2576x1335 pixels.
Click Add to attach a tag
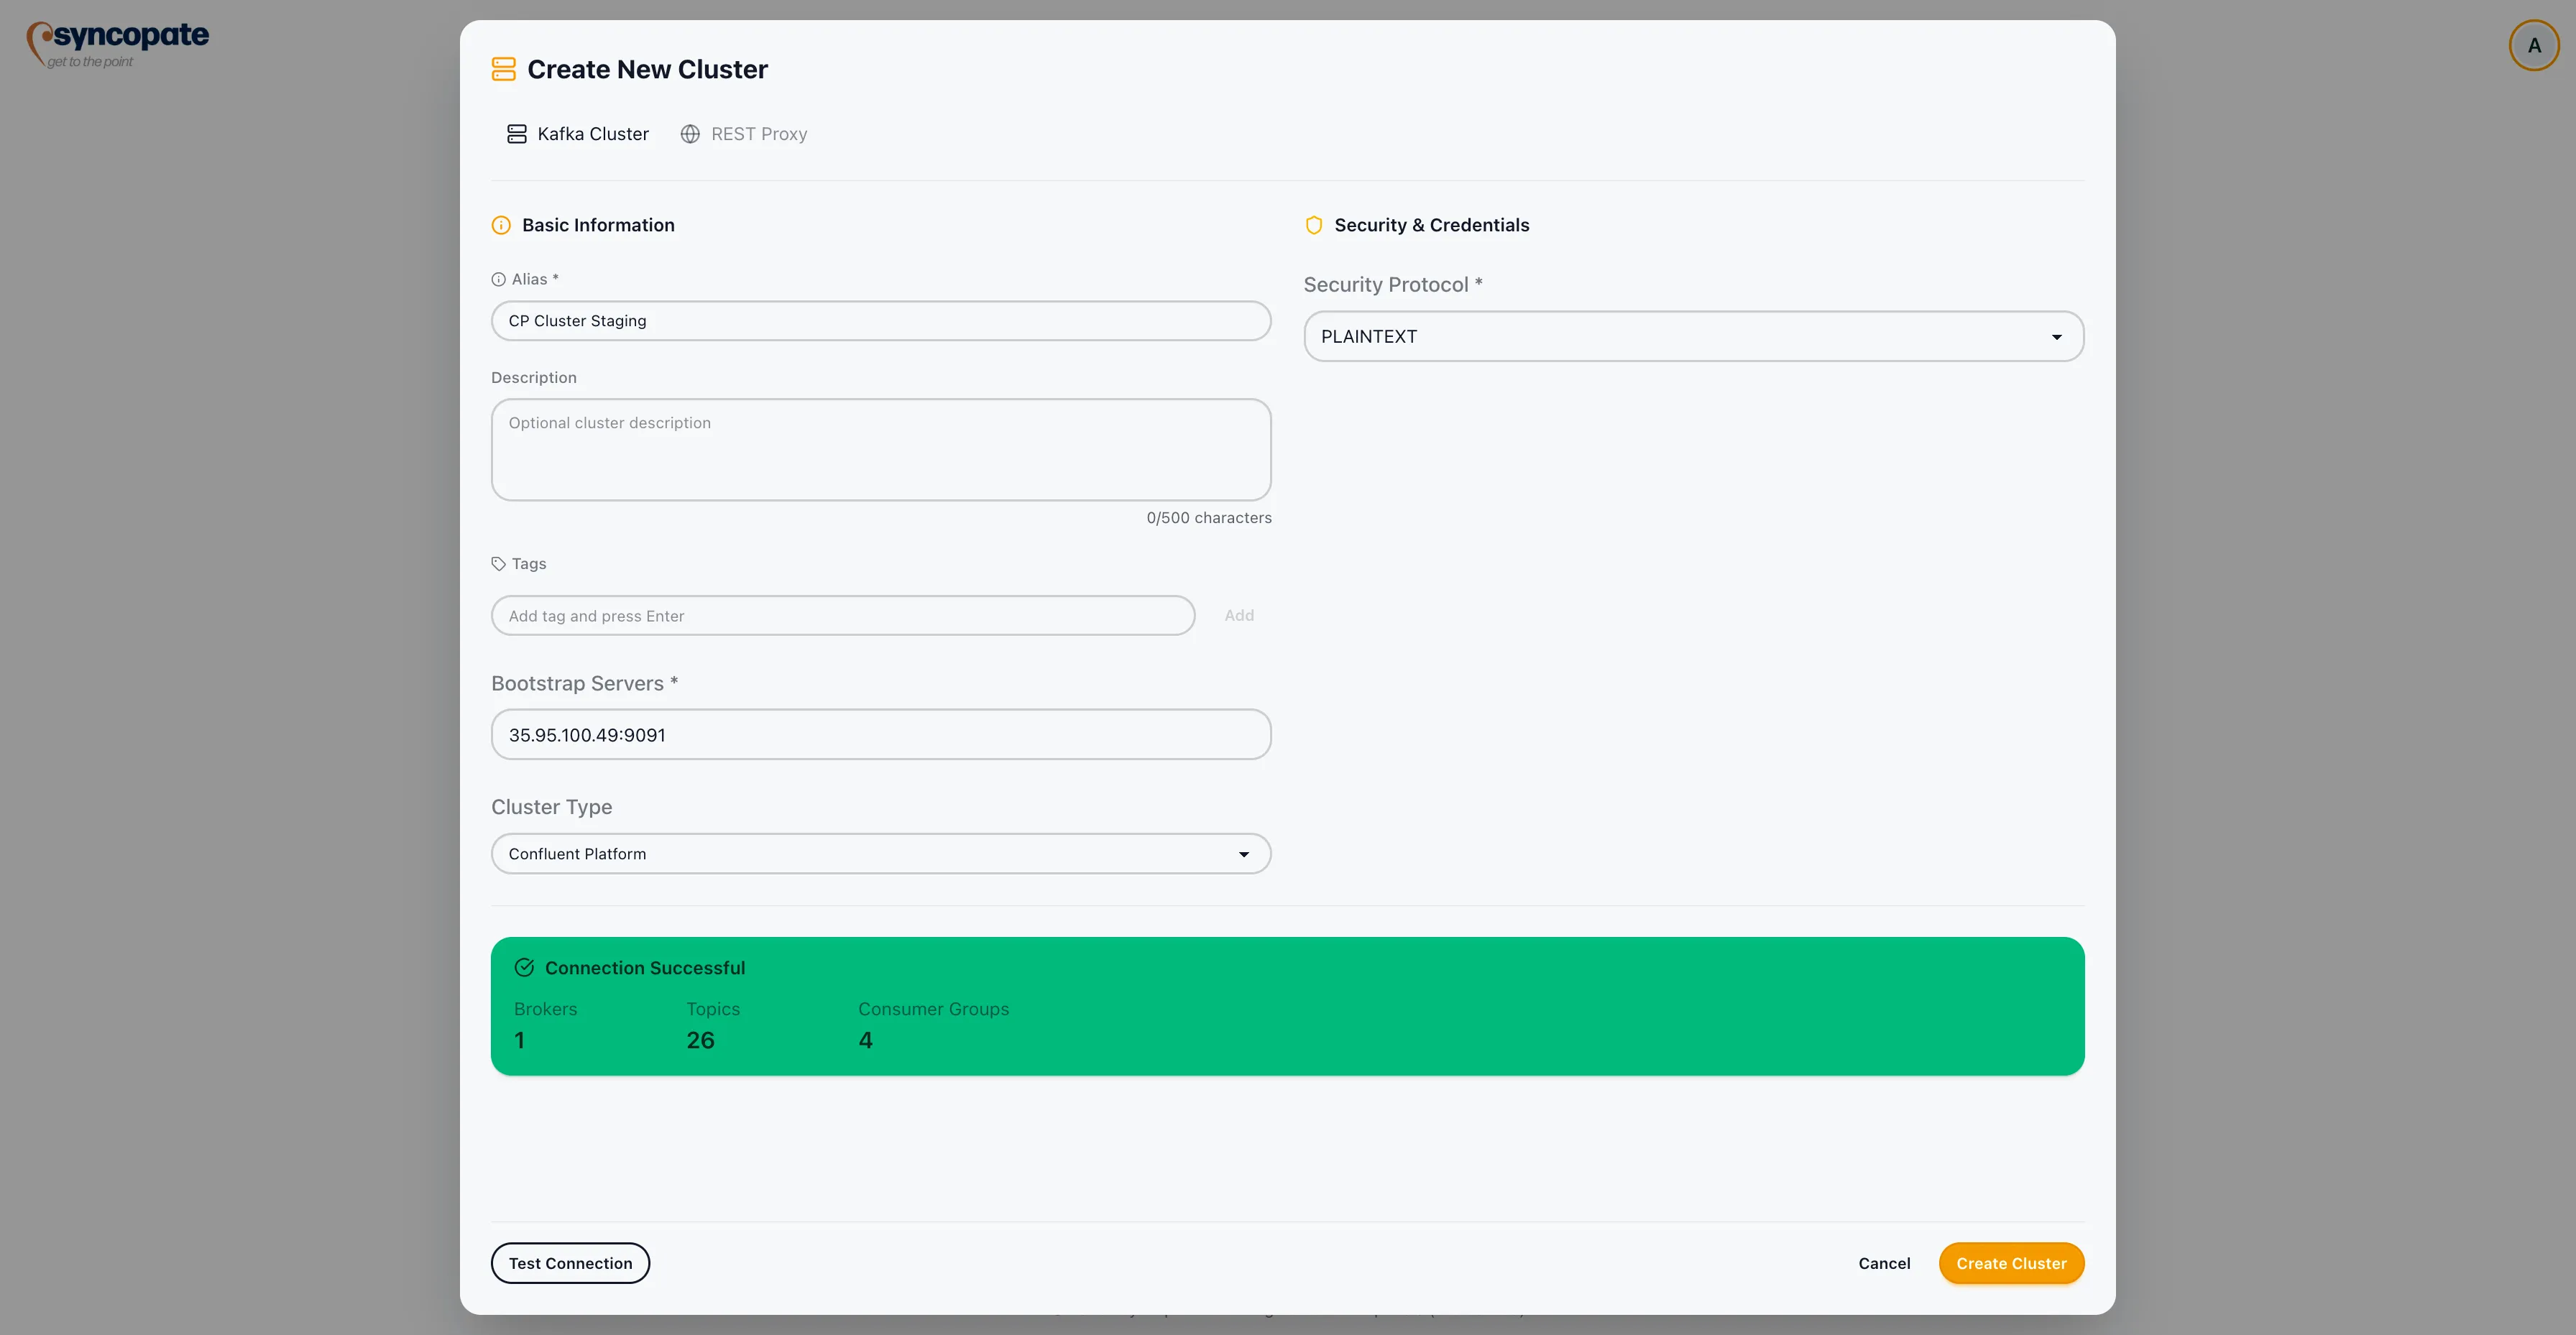pyautogui.click(x=1239, y=615)
